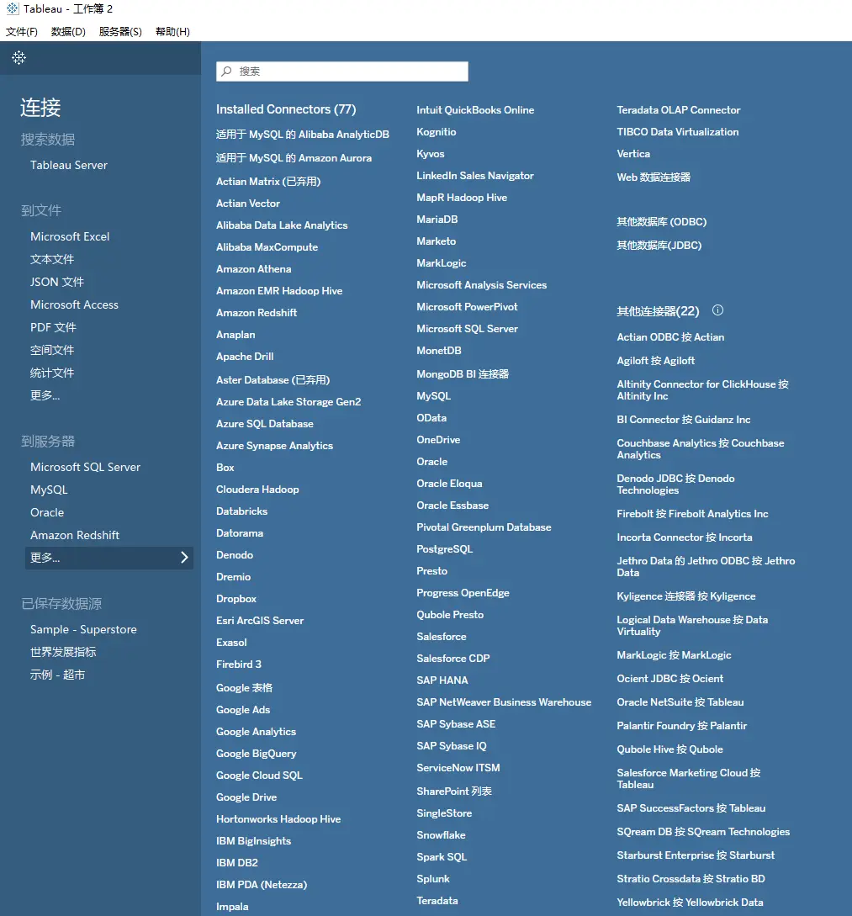Select Amazon EMR Hadoop Hive connector
Image resolution: width=852 pixels, height=916 pixels.
click(x=279, y=291)
